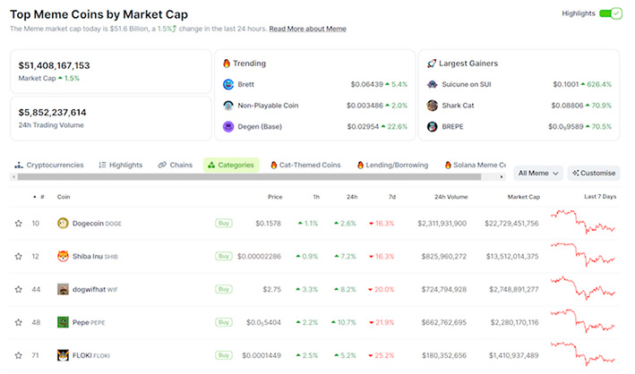Viewport: 635px width, 374px height.
Task: Open the FLOKI 7-day sparkline chart
Action: pos(583,353)
